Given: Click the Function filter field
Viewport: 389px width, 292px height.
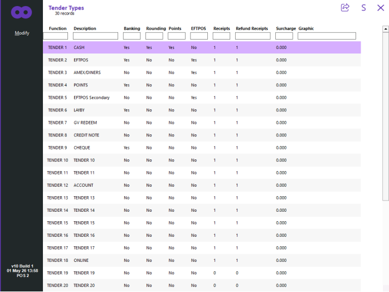Looking at the screenshot, I should [x=56, y=36].
